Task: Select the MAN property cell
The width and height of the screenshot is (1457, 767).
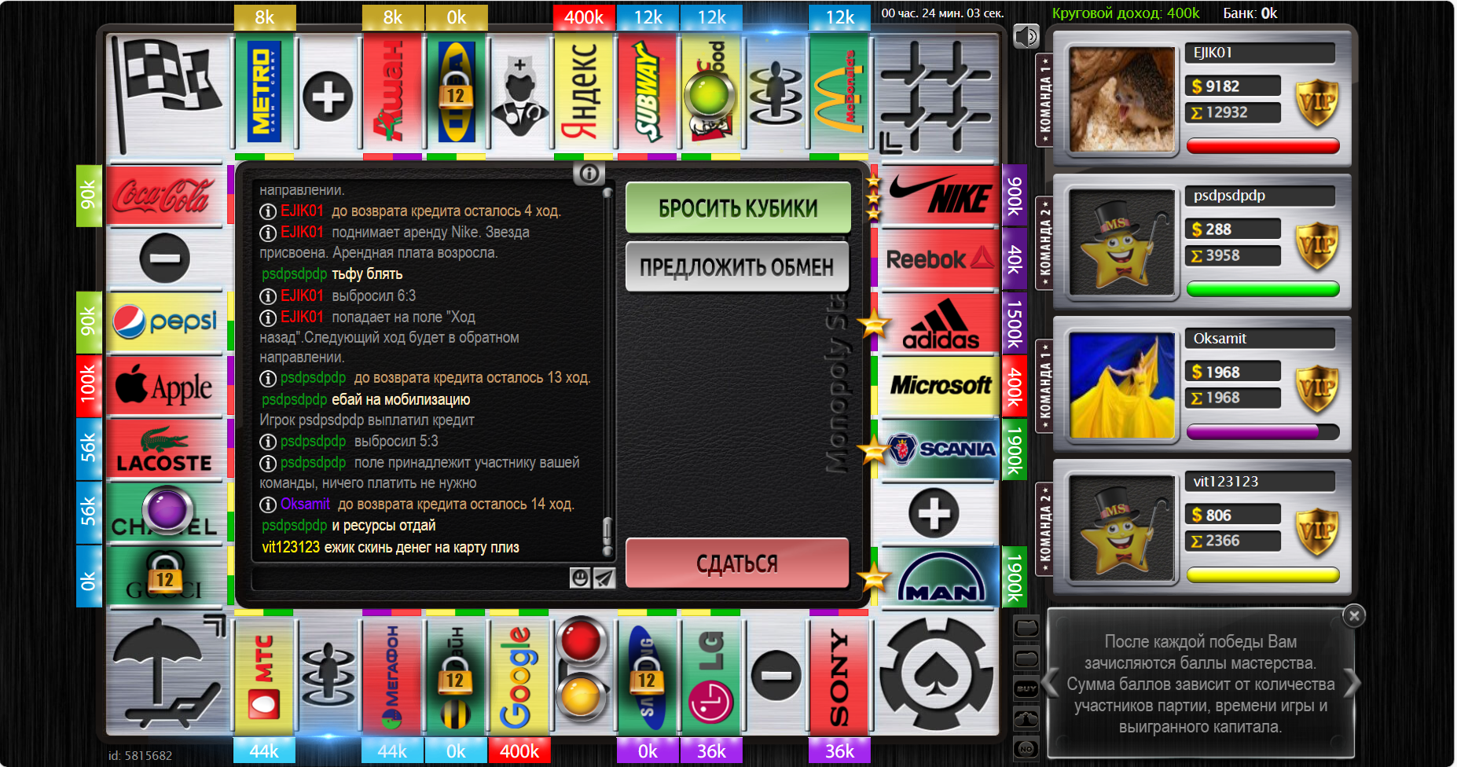Action: click(x=938, y=577)
